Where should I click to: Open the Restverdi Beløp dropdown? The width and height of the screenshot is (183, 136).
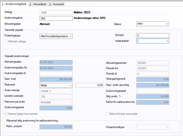click(x=56, y=85)
